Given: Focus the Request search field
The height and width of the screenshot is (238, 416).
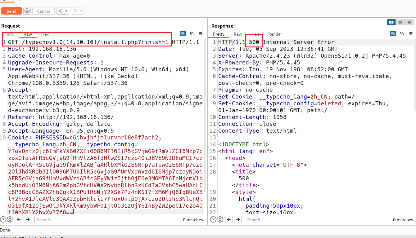Looking at the screenshot, I should point(105,220).
